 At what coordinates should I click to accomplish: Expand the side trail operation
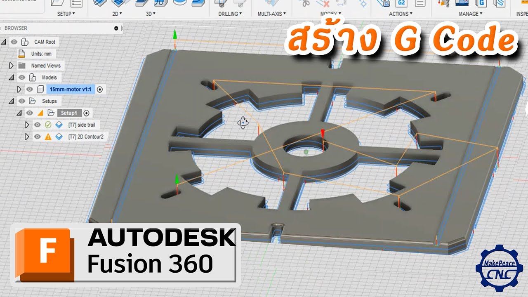click(x=27, y=125)
